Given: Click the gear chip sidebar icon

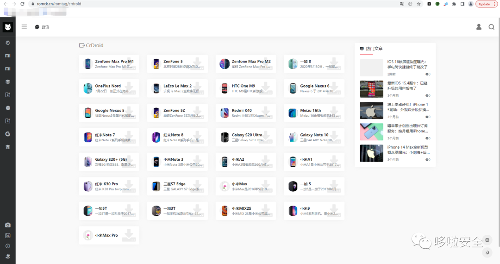Looking at the screenshot, I should pyautogui.click(x=8, y=43).
